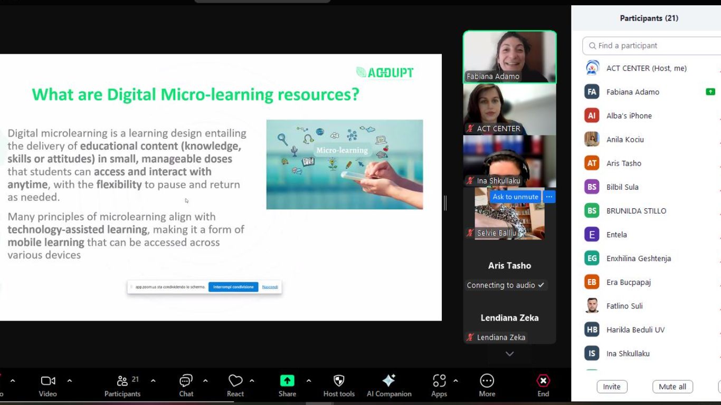
Task: Click the green Share screen icon
Action: 287,381
